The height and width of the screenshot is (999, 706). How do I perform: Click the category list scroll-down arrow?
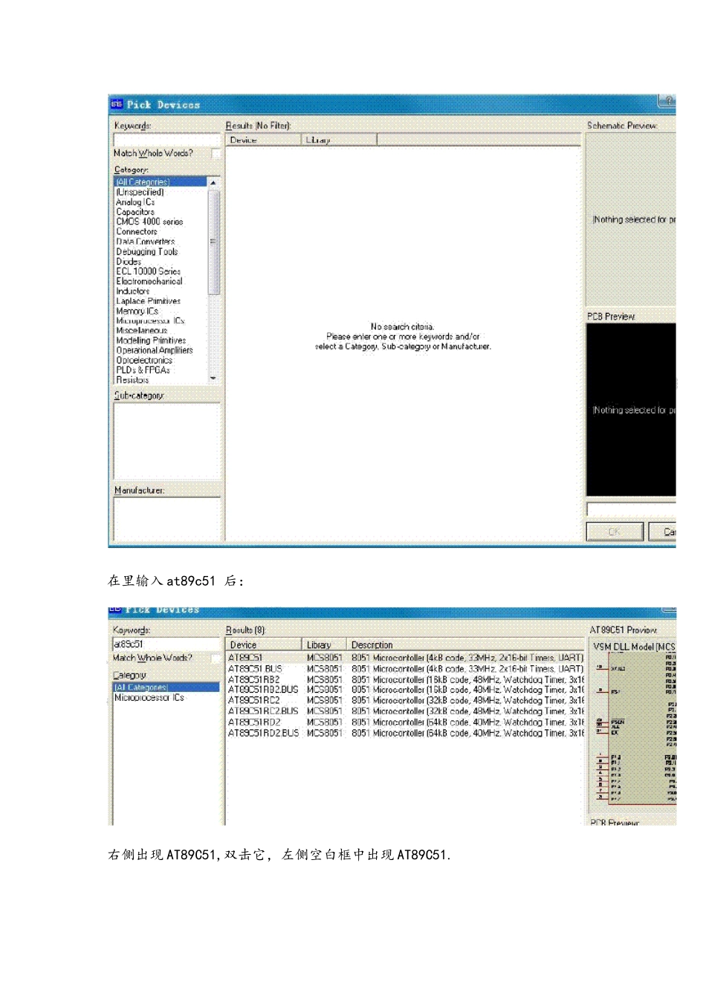click(213, 378)
